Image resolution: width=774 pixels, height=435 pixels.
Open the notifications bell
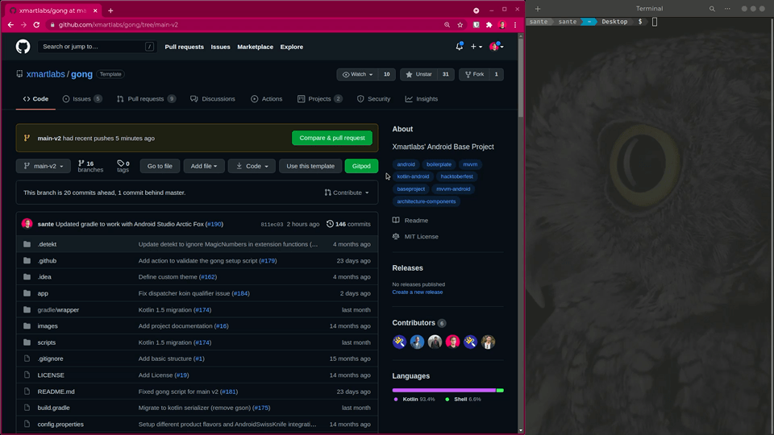[459, 47]
